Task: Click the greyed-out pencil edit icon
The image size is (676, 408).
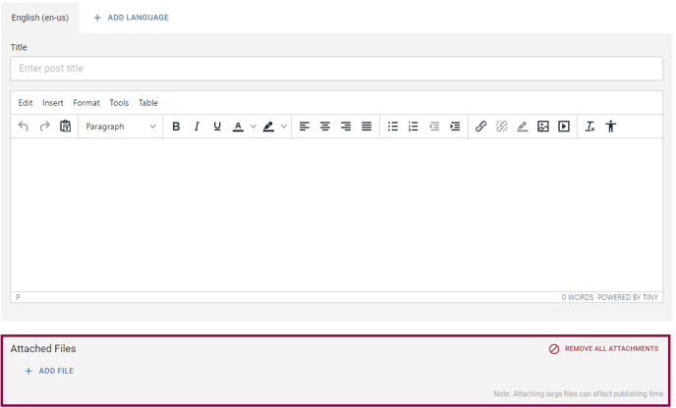Action: pyautogui.click(x=523, y=127)
